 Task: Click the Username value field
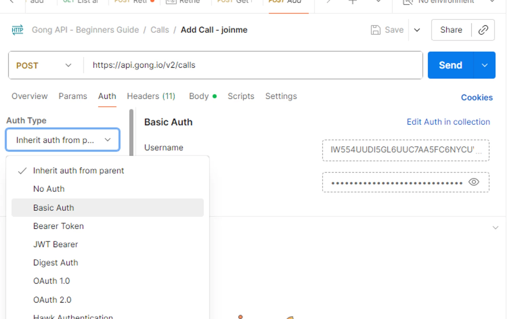[406, 150]
